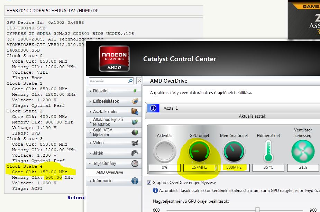The image size is (320, 212).
Task: Click the Catalyst Control Center title
Action: click(x=180, y=59)
